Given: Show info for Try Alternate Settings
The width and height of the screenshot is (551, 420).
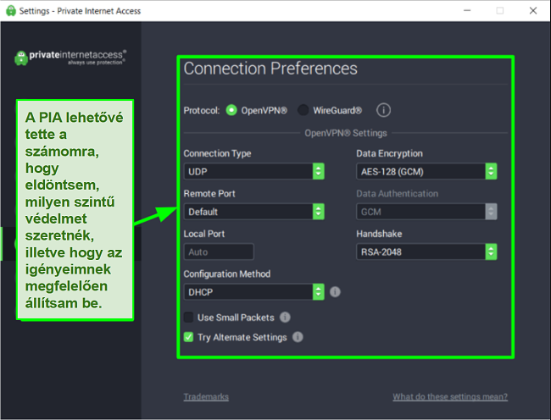Looking at the screenshot, I should (298, 337).
